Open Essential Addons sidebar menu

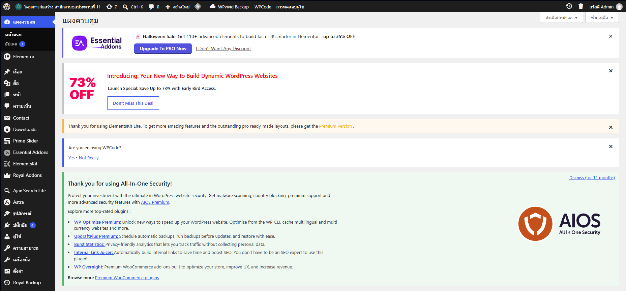27,152
